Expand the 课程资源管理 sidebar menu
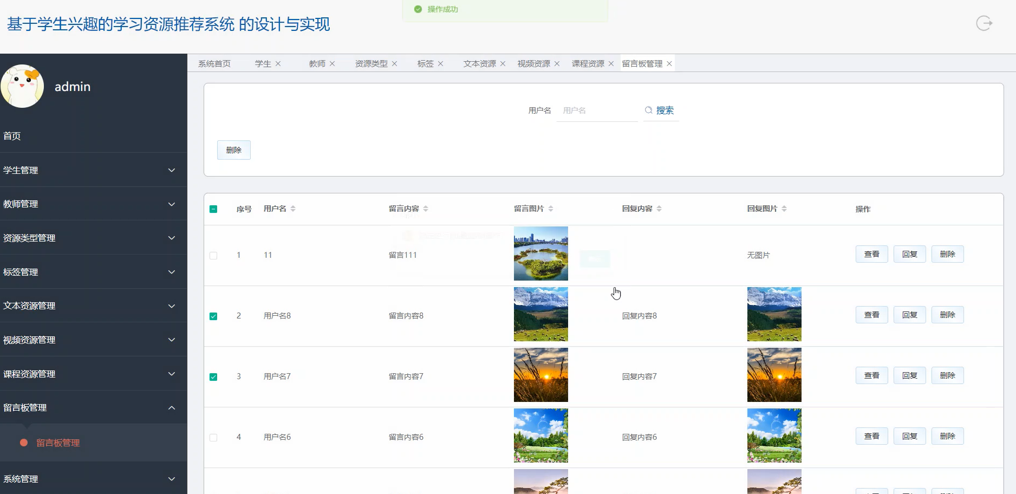Screen dimensions: 1016x494 tap(93, 374)
